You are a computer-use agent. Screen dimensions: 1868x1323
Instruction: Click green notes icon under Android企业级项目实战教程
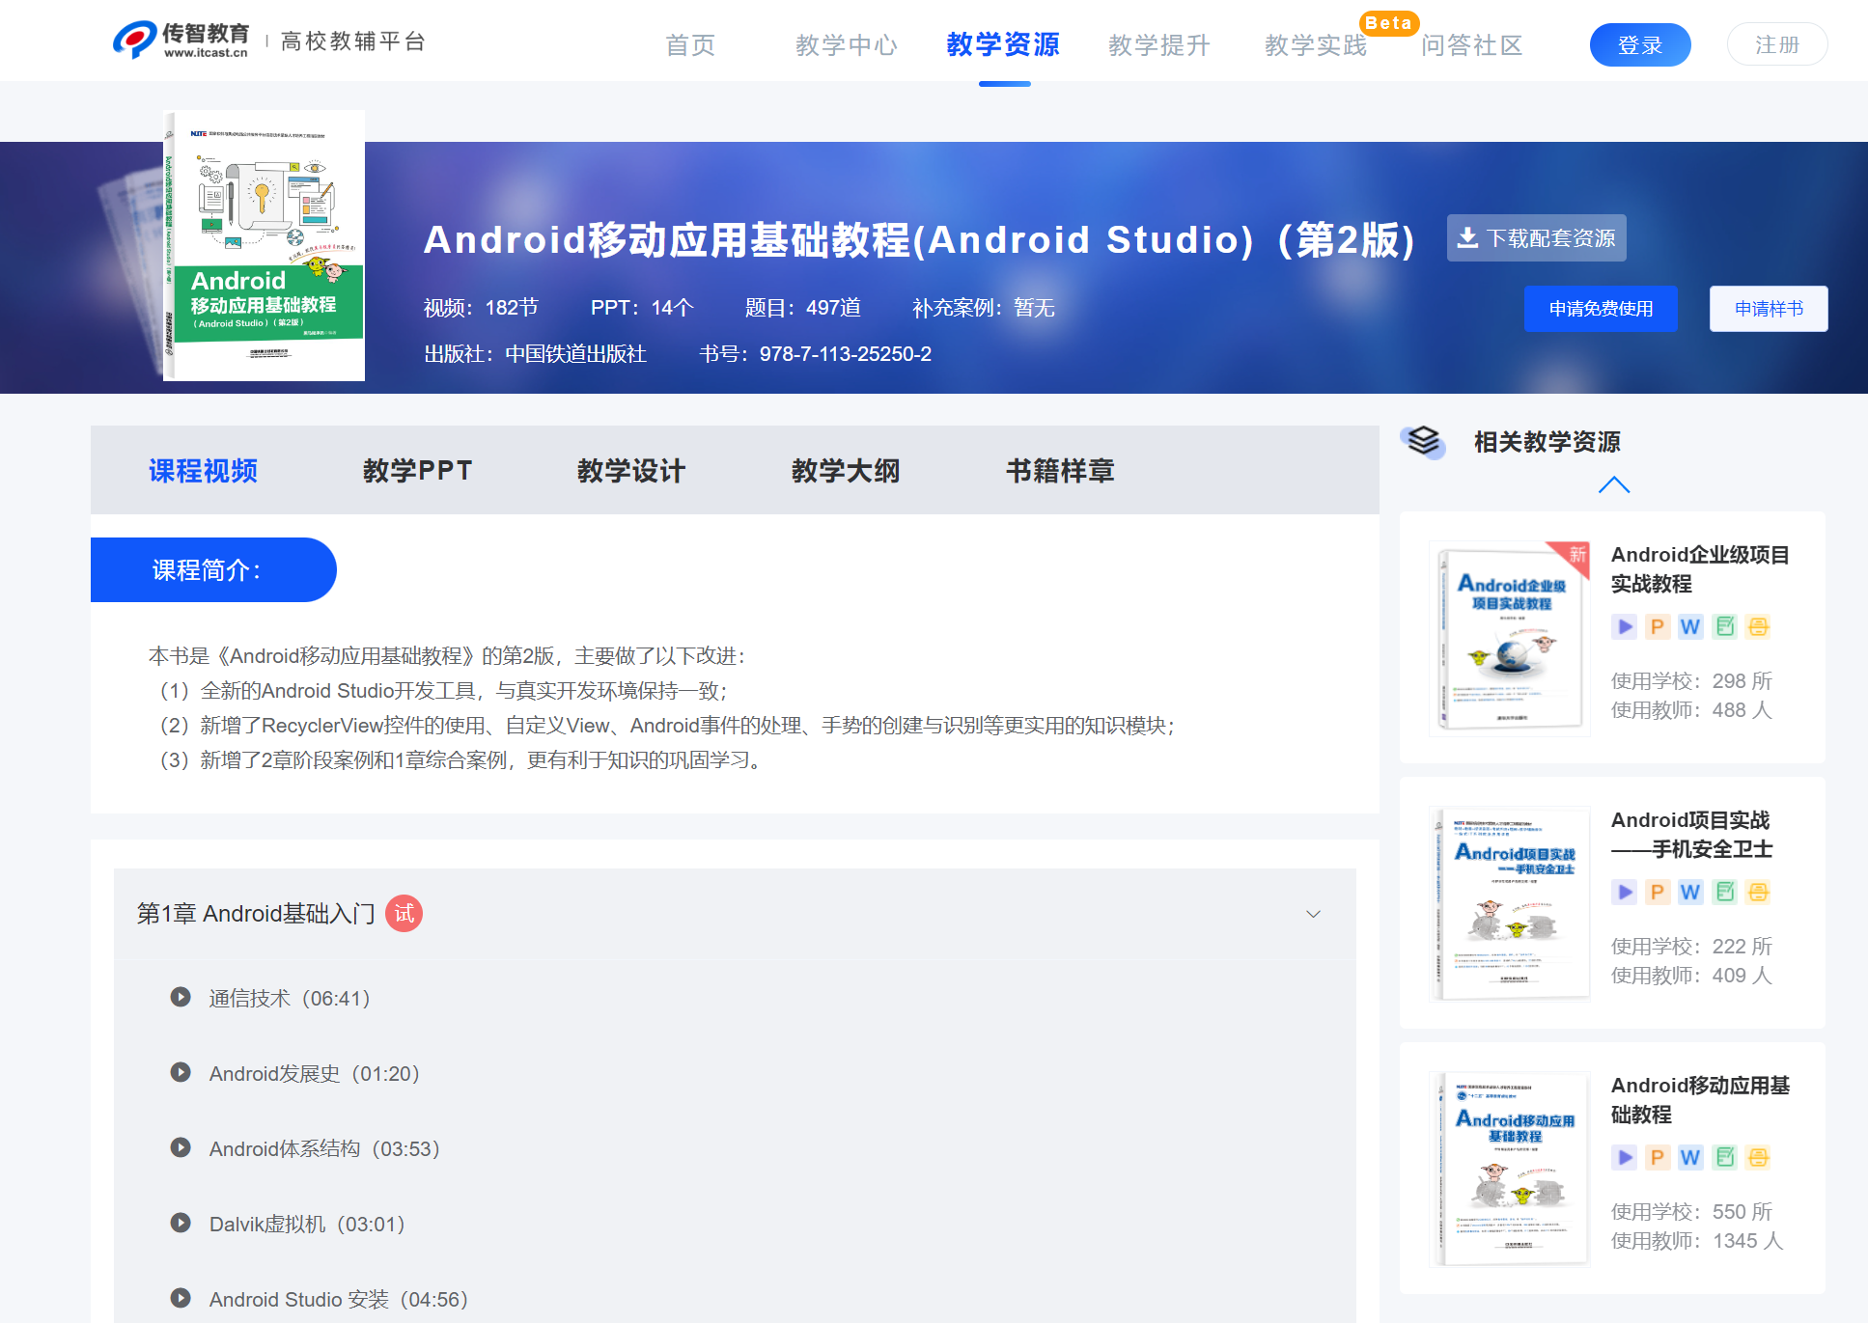[x=1725, y=627]
